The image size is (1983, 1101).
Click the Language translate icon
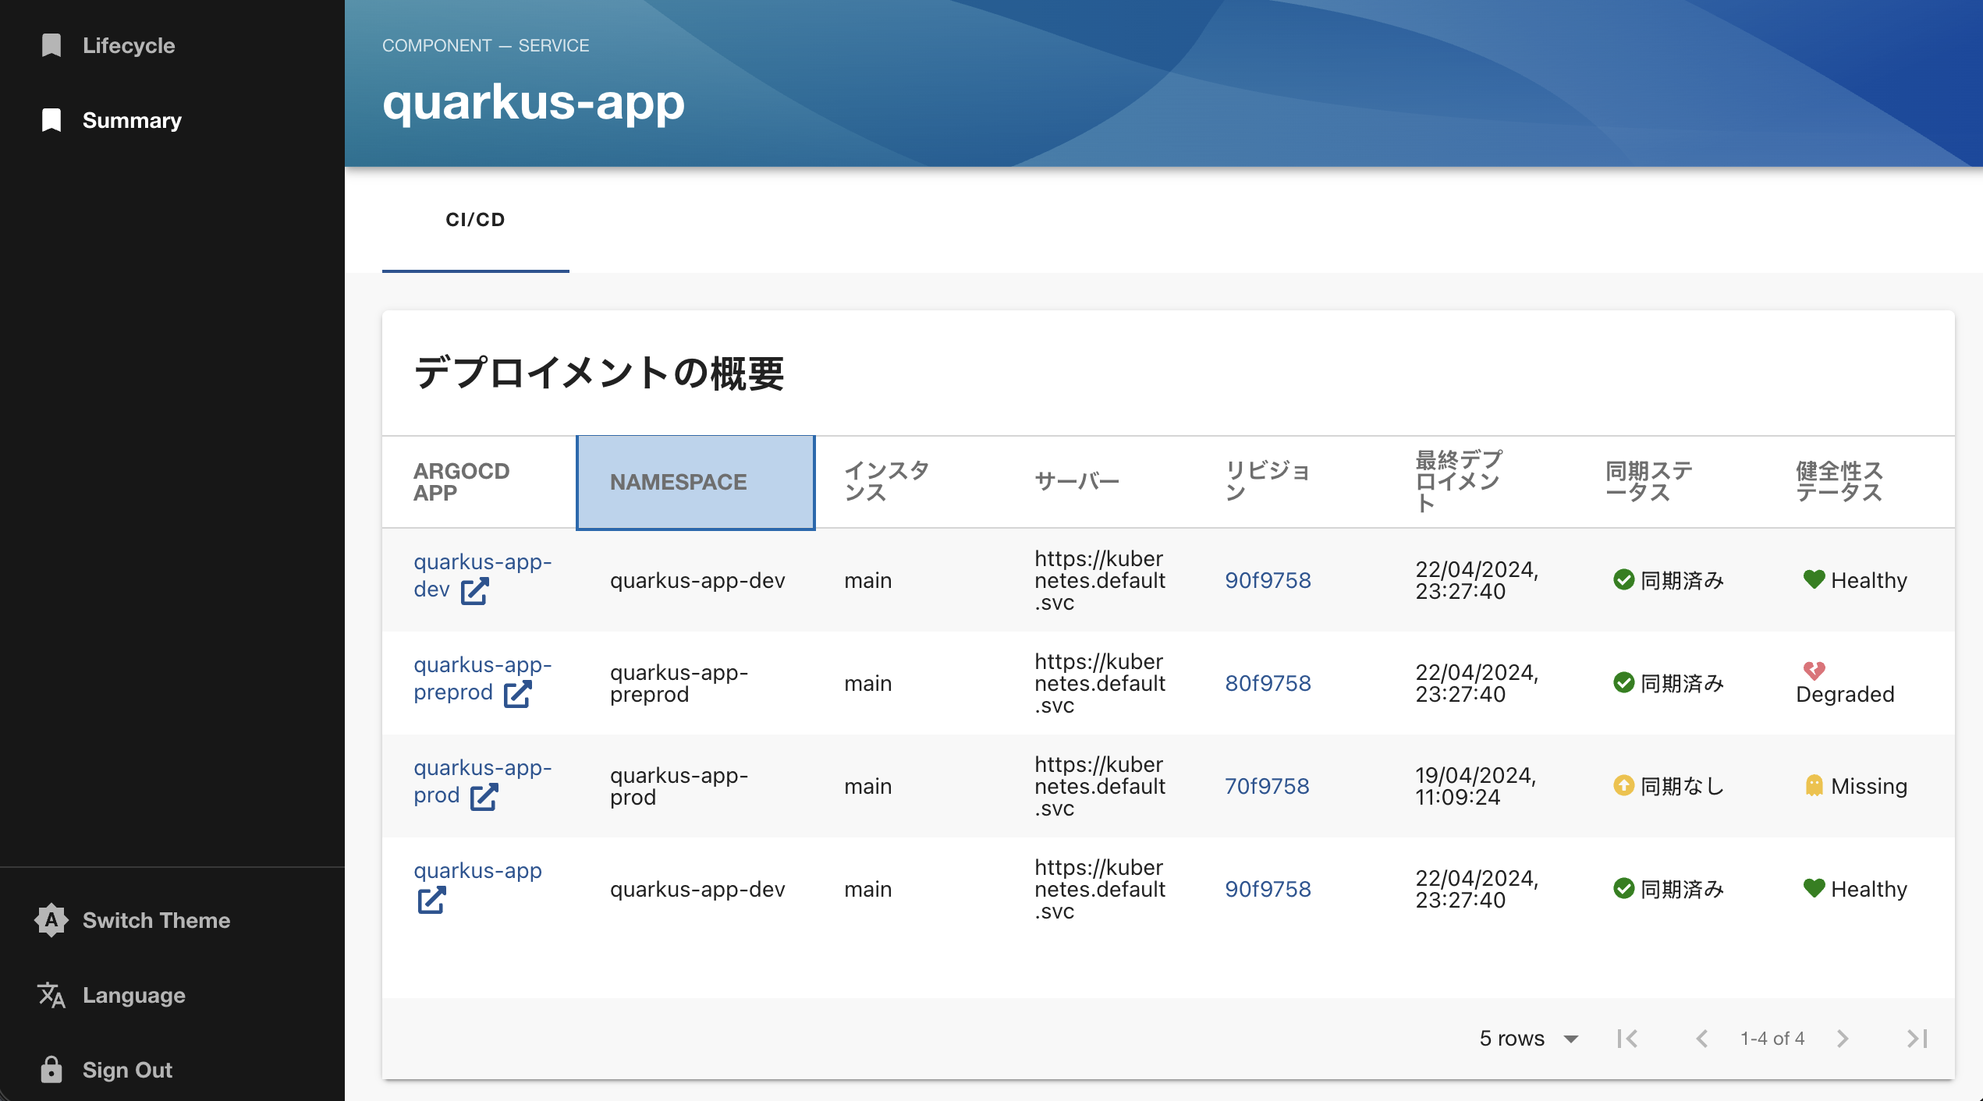pyautogui.click(x=51, y=995)
